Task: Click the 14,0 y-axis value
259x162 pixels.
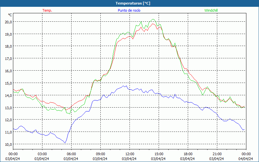Action: coord(8,95)
